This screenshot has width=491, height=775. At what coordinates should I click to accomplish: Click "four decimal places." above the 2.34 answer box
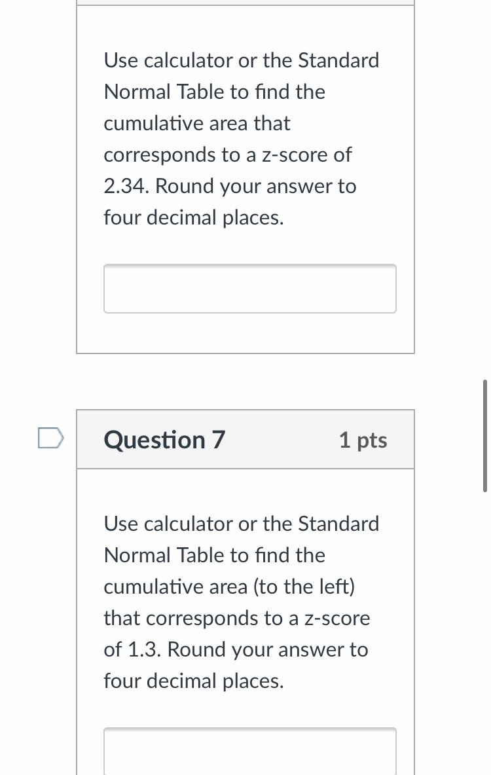tap(194, 218)
